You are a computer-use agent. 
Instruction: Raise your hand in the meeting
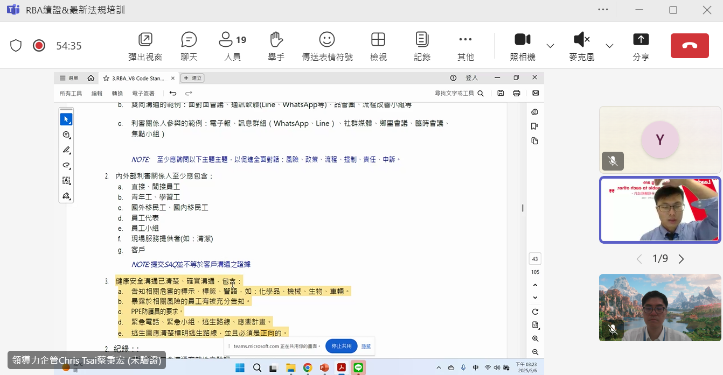(x=276, y=46)
